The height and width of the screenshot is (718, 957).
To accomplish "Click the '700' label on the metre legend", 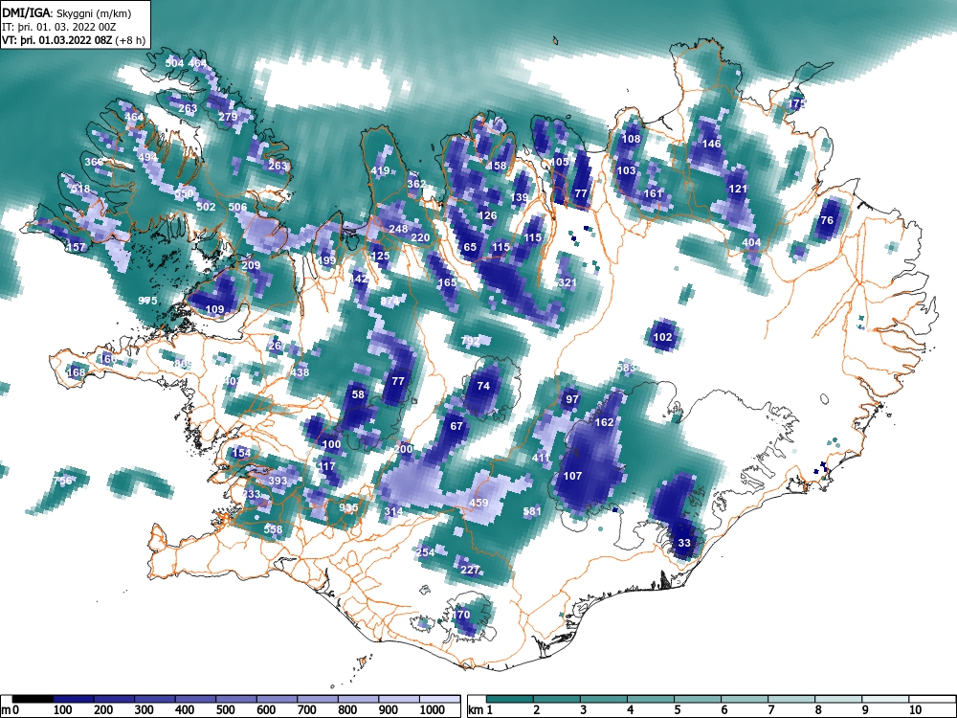I will pos(307,710).
